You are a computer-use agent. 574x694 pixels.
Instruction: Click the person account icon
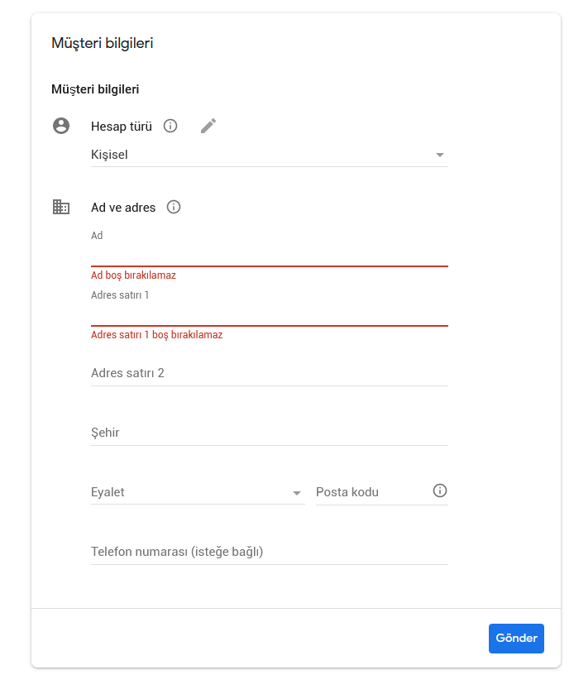tap(61, 126)
